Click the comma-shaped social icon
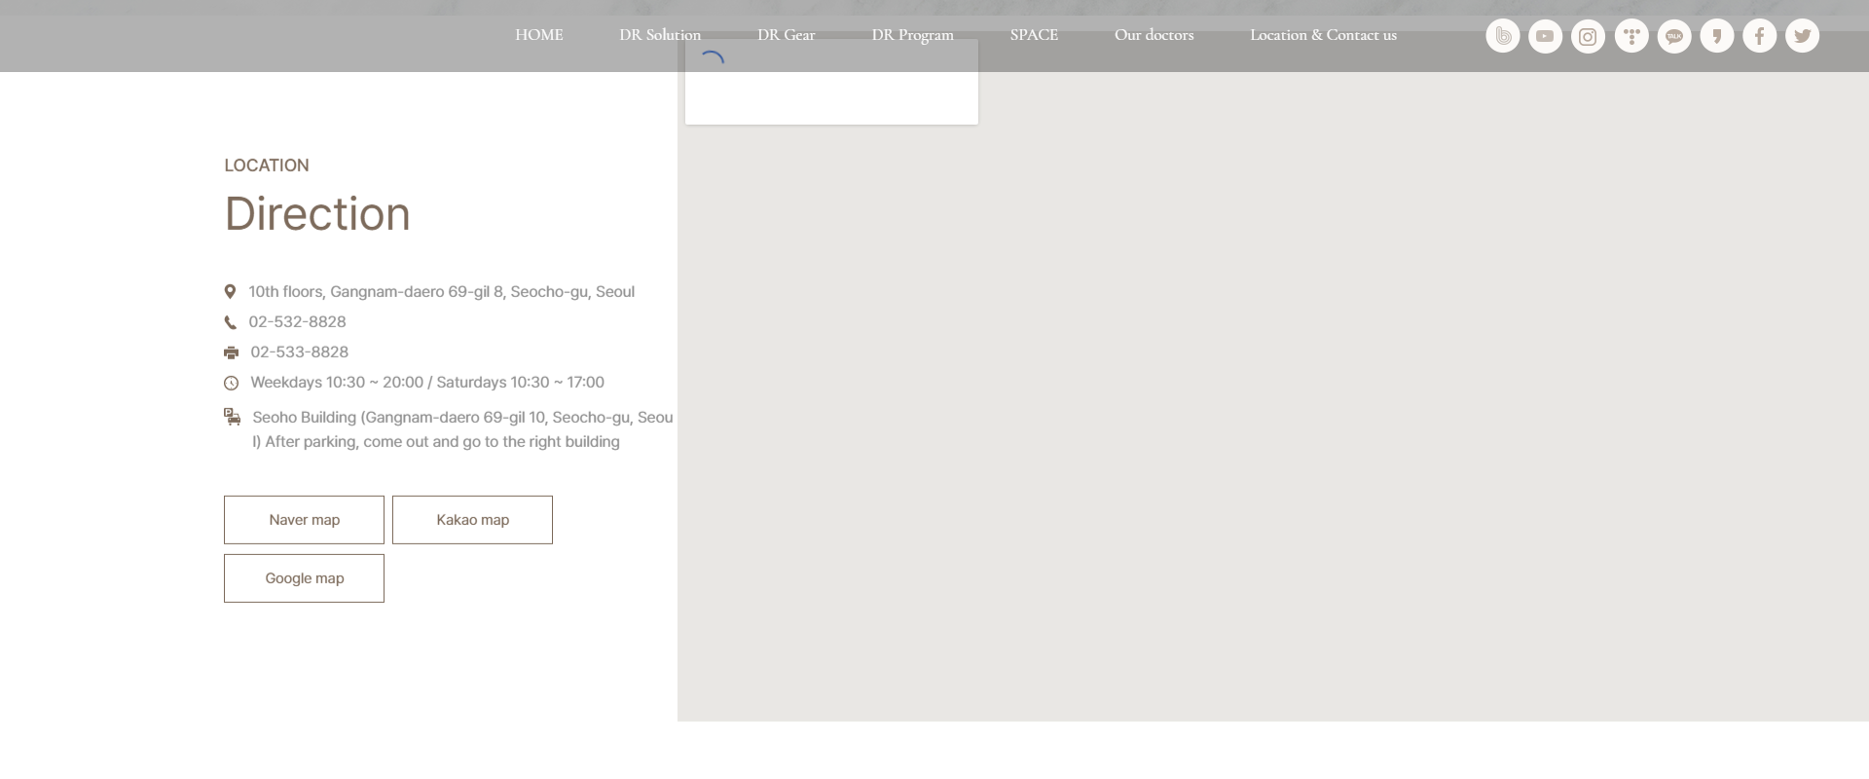Viewport: 1869px width, 779px height. (x=1716, y=36)
